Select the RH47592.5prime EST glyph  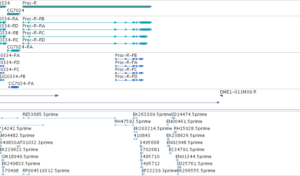pos(124,125)
